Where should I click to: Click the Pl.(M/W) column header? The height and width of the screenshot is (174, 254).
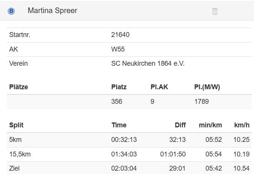pyautogui.click(x=207, y=87)
